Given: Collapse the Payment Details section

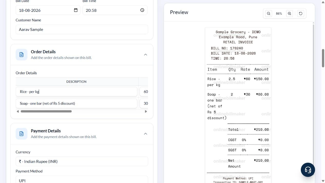Looking at the screenshot, I should point(145,134).
